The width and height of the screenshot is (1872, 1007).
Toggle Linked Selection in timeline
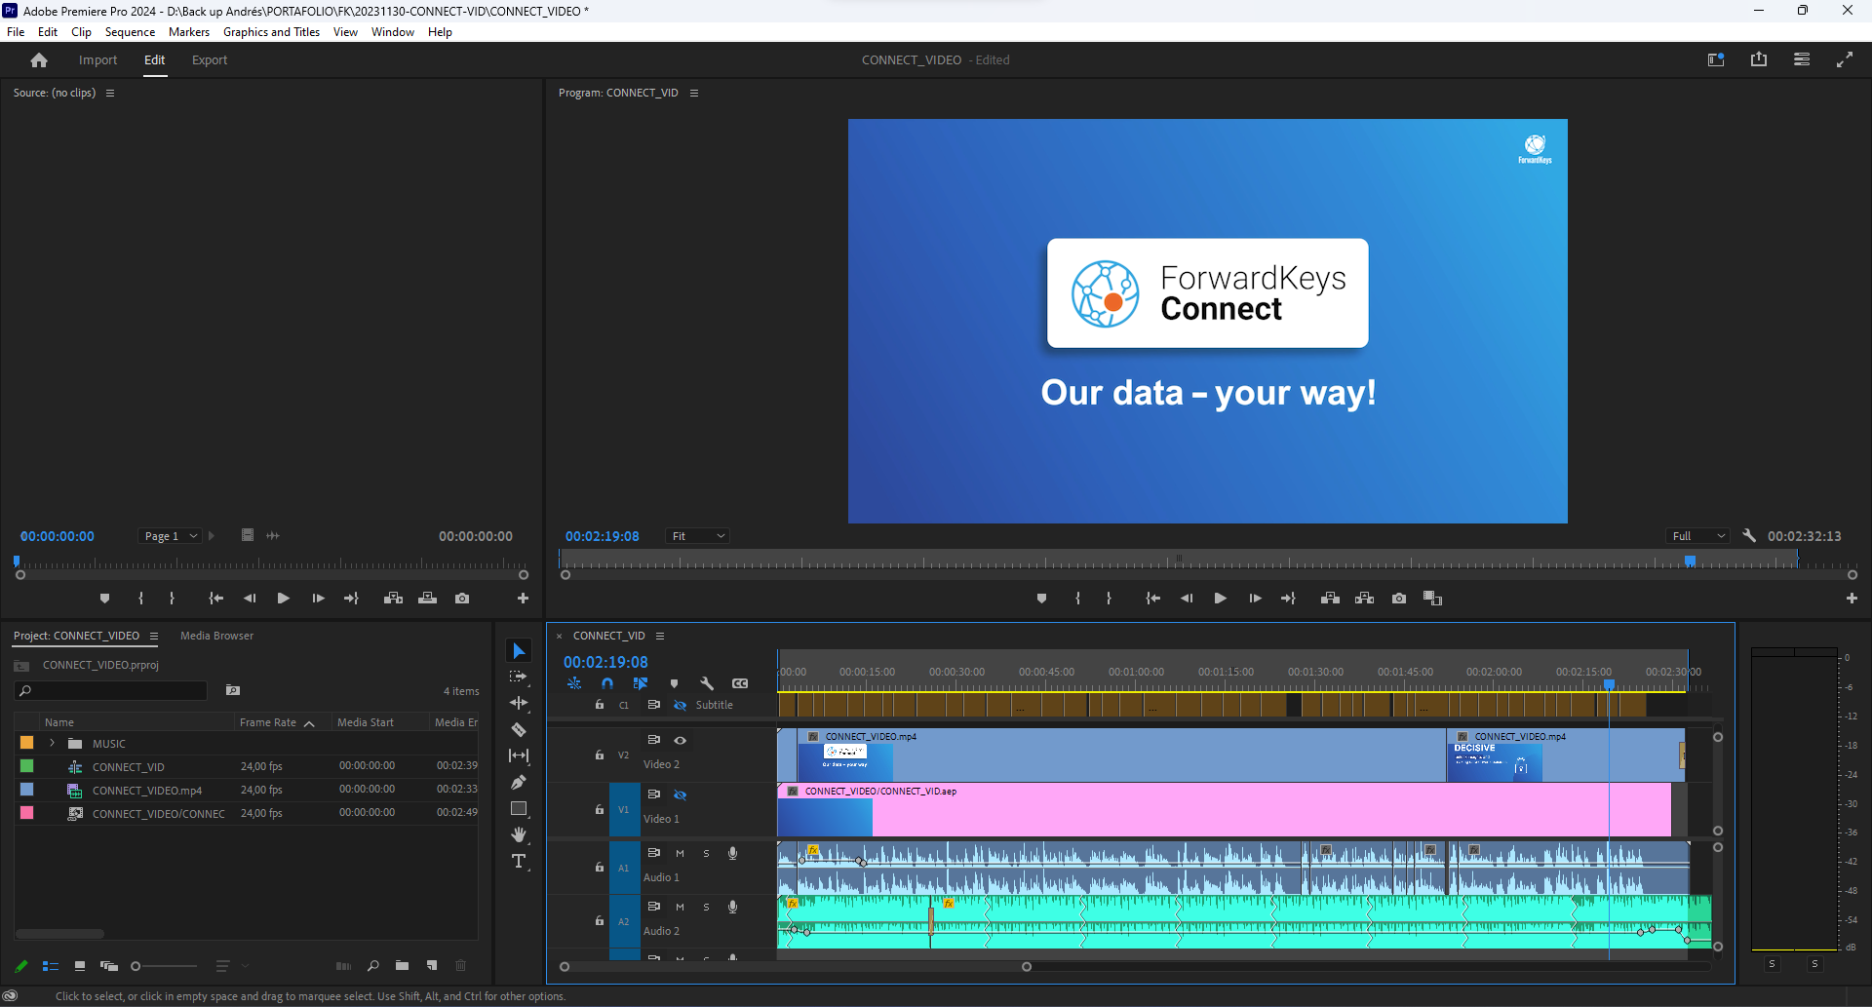point(641,683)
